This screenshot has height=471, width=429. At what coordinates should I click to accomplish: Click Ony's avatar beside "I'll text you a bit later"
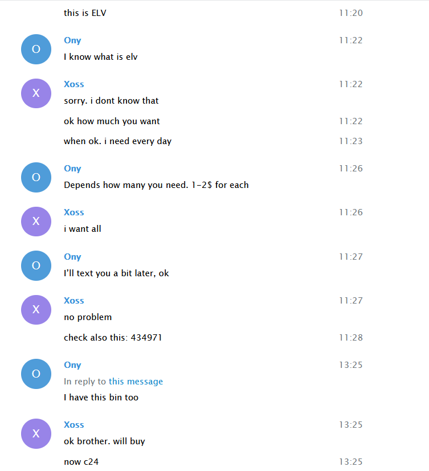pos(36,265)
